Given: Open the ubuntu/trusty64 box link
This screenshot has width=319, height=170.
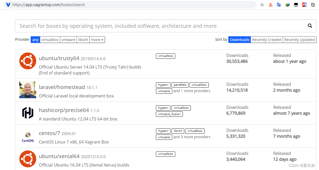Looking at the screenshot, I should (x=59, y=58).
